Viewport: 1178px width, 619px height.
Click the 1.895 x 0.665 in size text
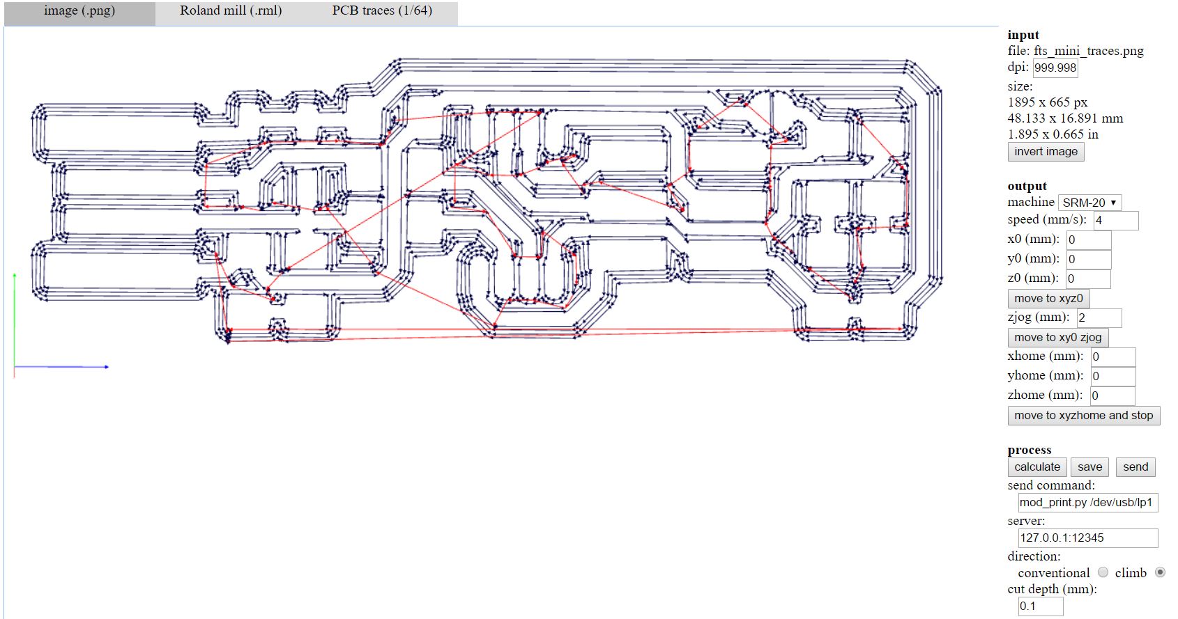[x=1053, y=134]
